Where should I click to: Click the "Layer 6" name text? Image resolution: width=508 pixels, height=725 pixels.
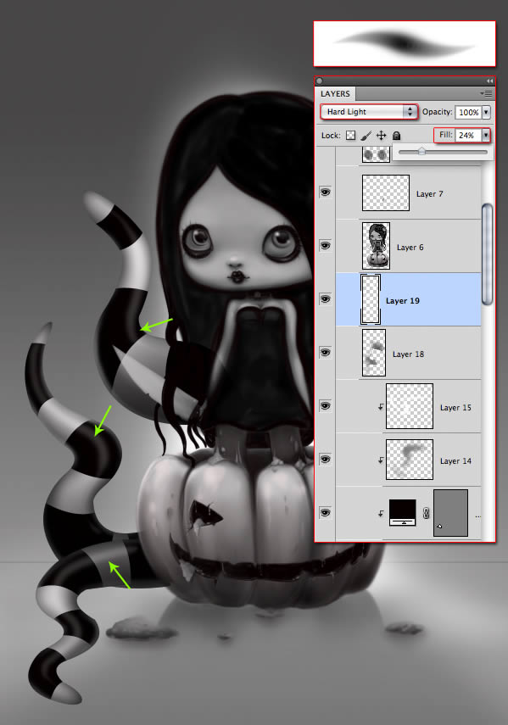coord(410,248)
